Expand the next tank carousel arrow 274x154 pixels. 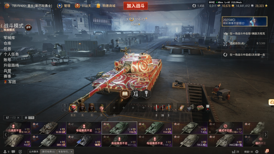(265, 134)
